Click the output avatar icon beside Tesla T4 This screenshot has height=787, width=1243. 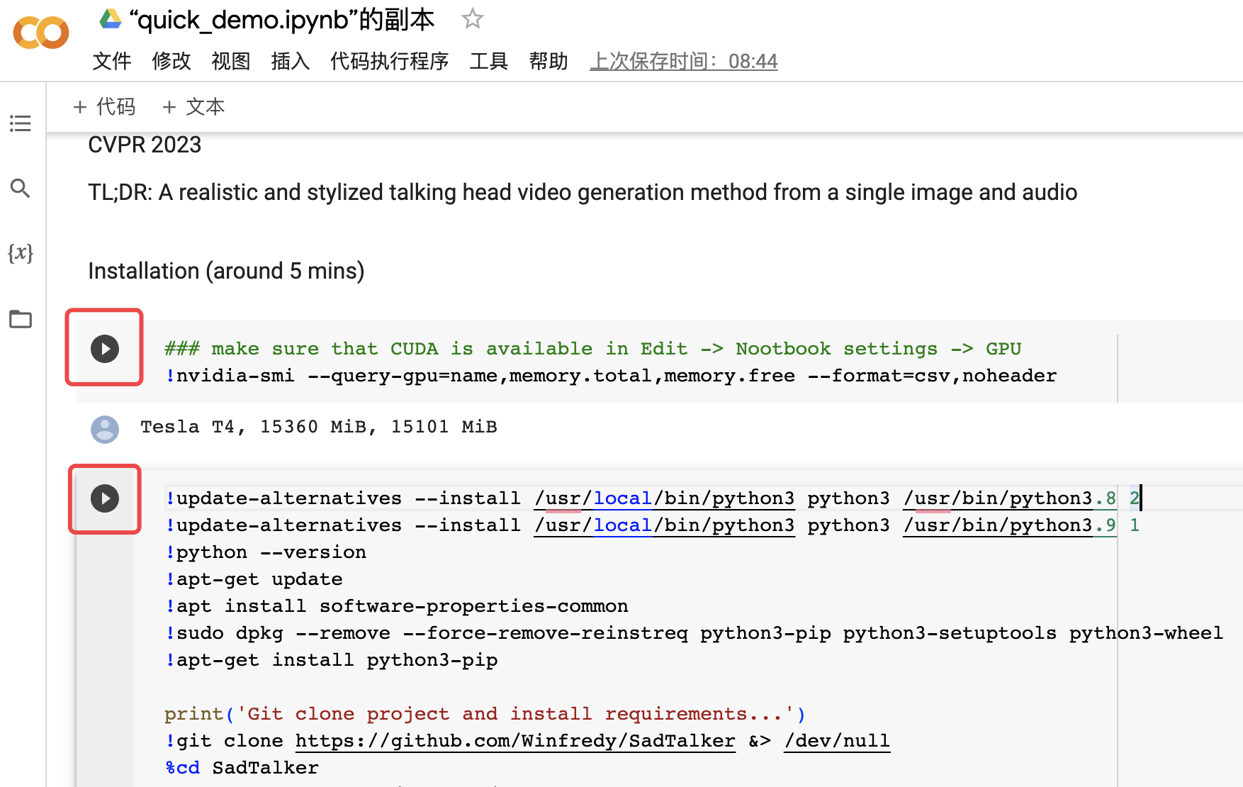105,429
